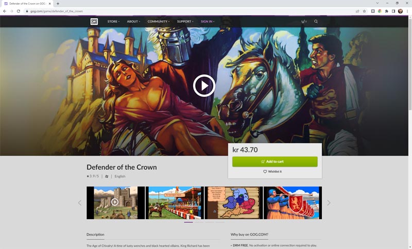Image resolution: width=412 pixels, height=249 pixels.
Task: Click the browser forward arrow
Action: pos(11,11)
